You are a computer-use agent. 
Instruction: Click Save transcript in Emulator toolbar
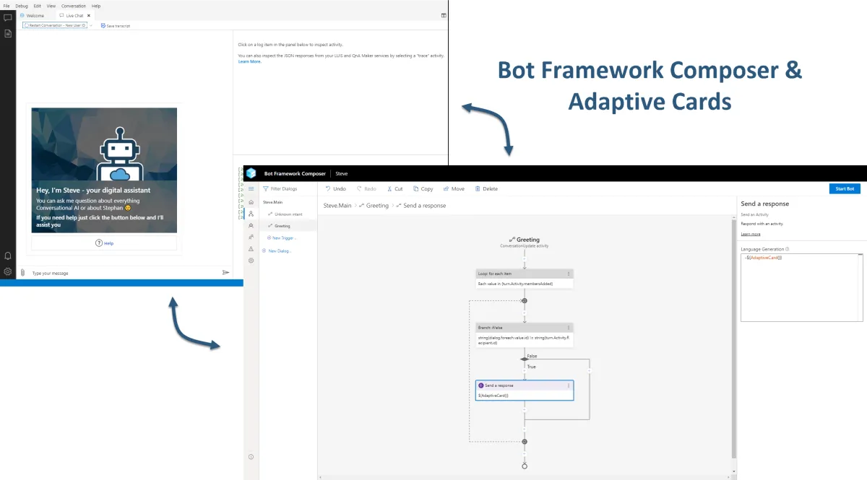(x=116, y=25)
